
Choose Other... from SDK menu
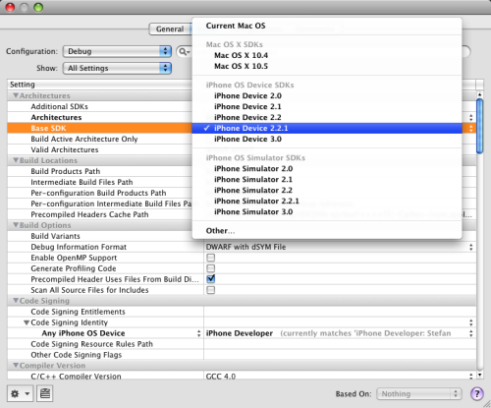(x=327, y=231)
